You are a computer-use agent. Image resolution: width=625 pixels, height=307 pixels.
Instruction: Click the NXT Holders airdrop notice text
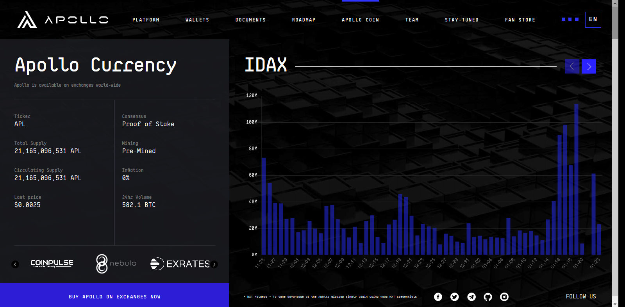click(x=330, y=297)
